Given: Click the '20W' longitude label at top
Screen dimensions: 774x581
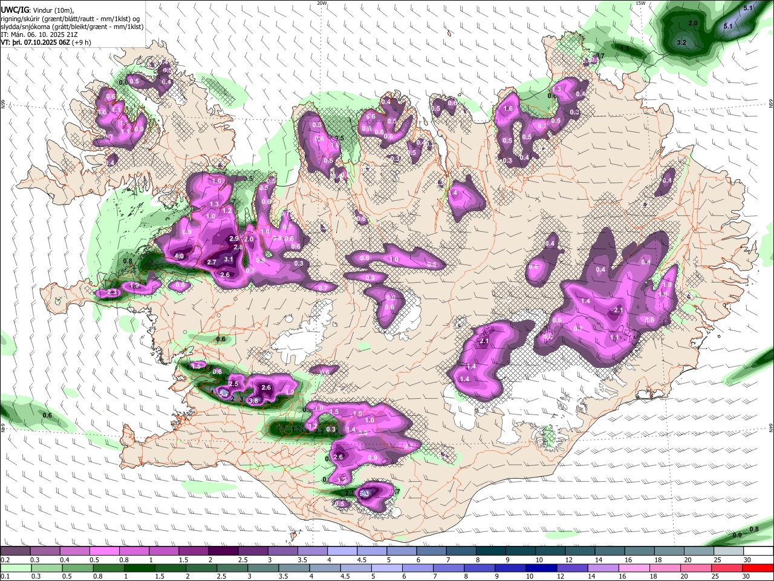Looking at the screenshot, I should (322, 3).
